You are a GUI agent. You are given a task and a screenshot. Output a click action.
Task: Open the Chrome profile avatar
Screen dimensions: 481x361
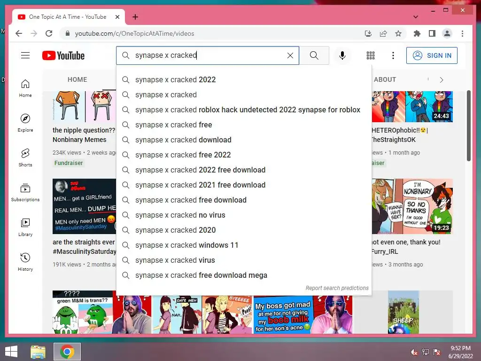point(447,33)
